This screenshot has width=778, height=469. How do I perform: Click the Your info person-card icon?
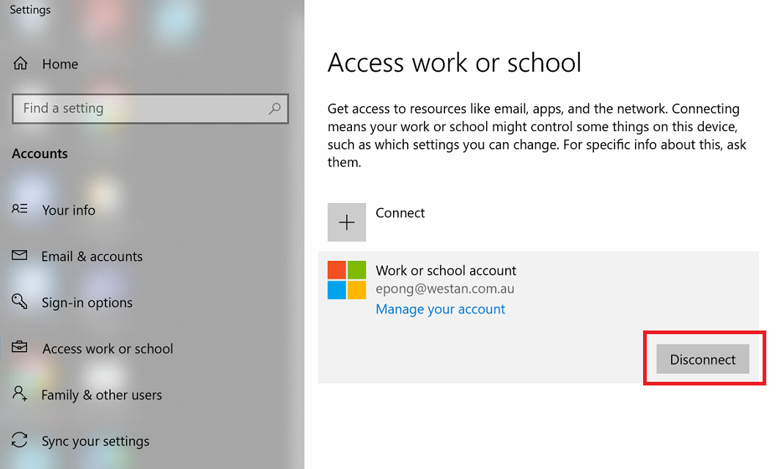pos(20,210)
